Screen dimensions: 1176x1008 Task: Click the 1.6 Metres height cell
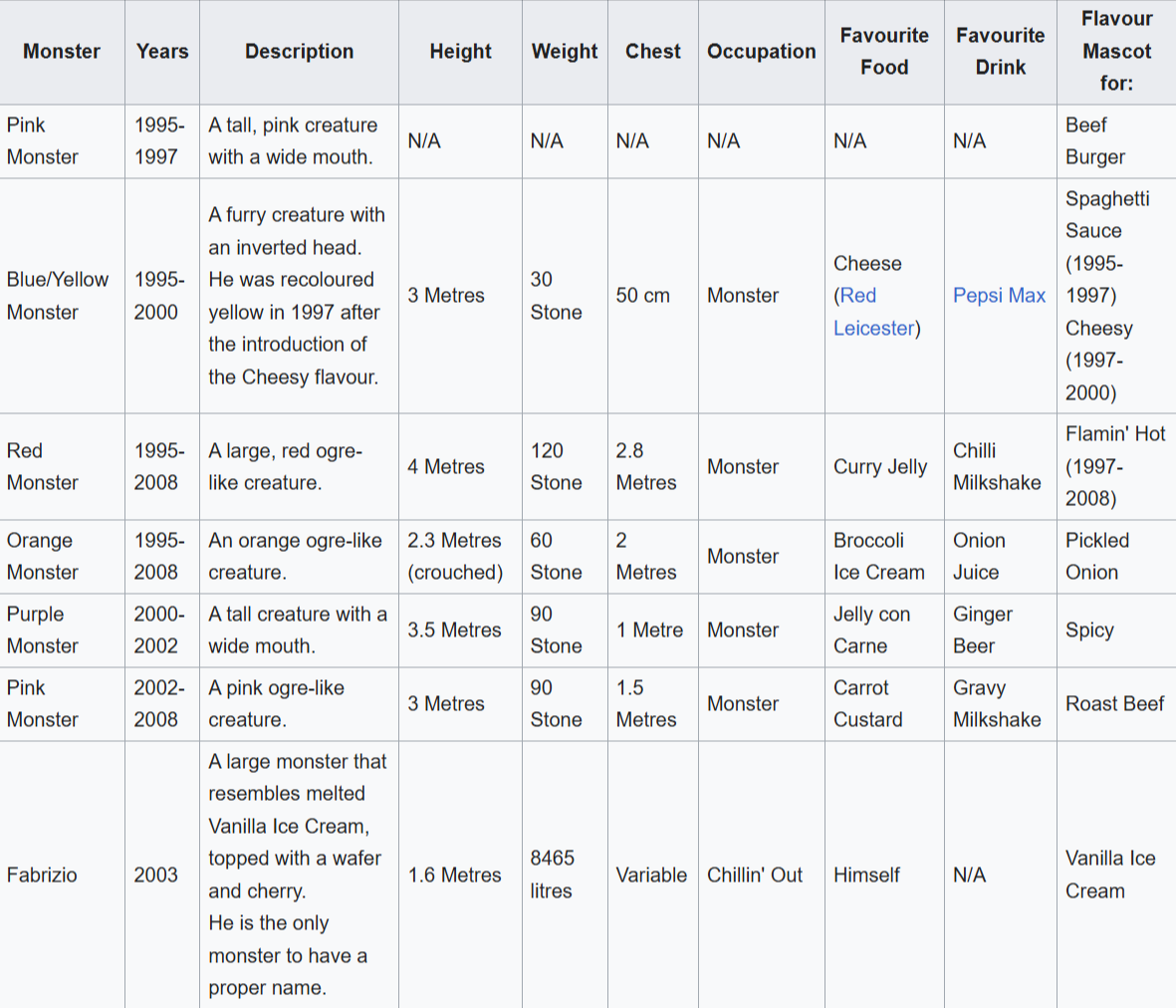(460, 875)
